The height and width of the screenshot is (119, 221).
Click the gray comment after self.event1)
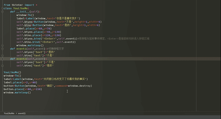[x=113, y=39]
